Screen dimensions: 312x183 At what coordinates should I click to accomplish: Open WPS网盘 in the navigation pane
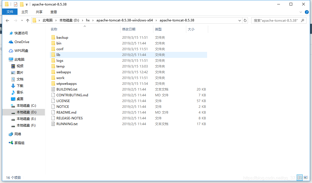[21, 51]
